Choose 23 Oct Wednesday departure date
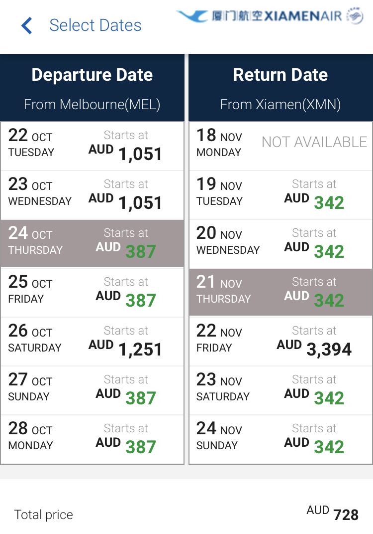 pos(92,195)
